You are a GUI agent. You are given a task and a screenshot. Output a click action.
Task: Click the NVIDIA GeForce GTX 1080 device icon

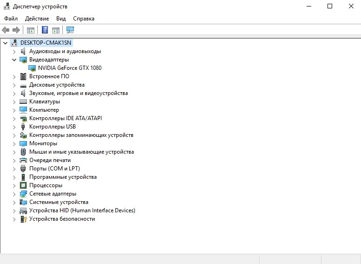32,68
